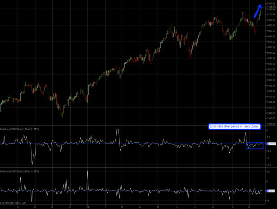Click the 1340.00 price axis label
The height and width of the screenshot is (209, 277).
(271, 118)
